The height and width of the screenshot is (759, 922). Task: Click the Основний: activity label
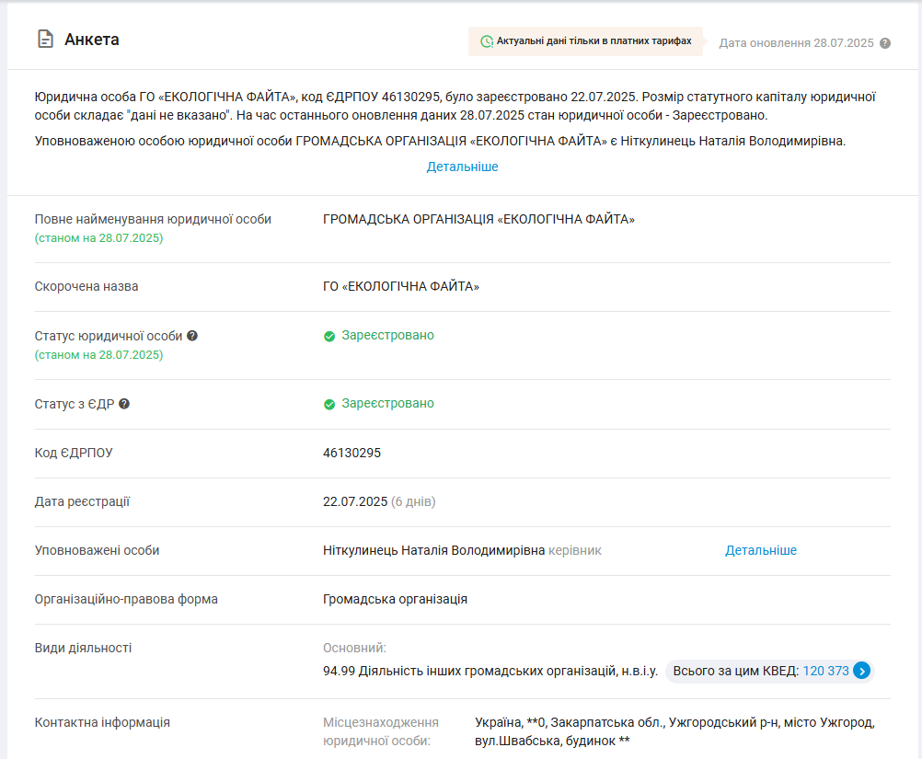(x=354, y=648)
